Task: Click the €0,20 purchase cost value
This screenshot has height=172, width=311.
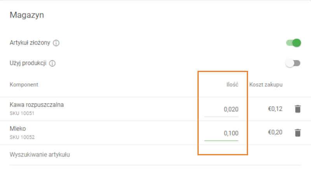Action: click(275, 133)
